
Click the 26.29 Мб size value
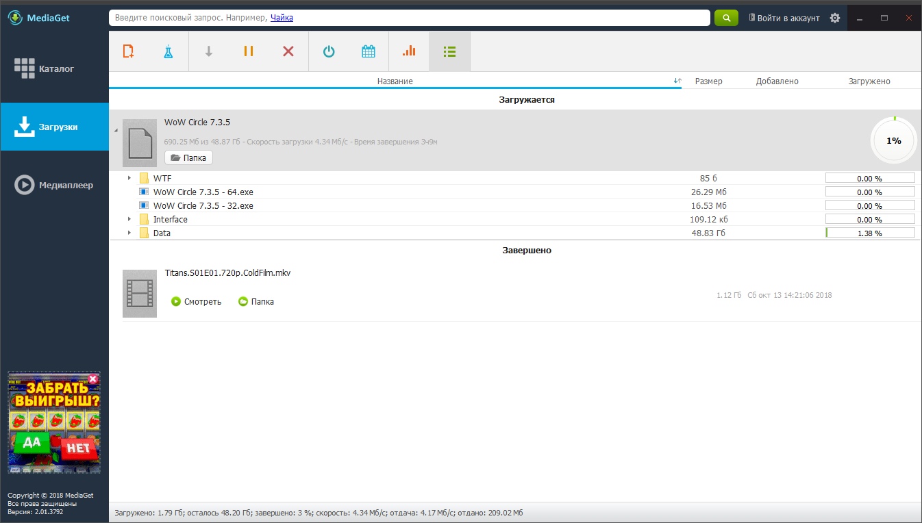(708, 192)
